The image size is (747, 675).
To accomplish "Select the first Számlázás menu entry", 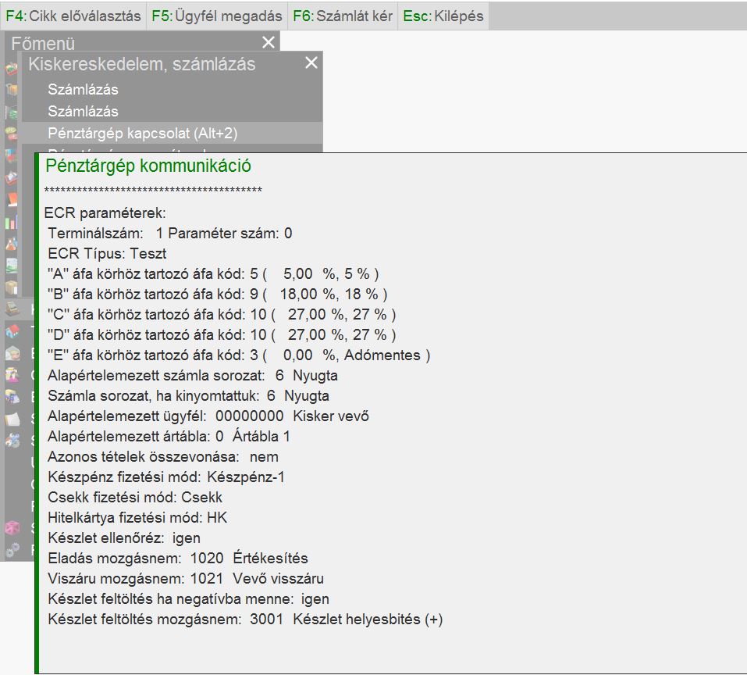I will (83, 90).
